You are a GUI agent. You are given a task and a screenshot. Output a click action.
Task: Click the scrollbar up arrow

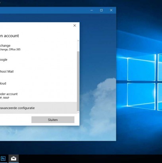pos(78,41)
